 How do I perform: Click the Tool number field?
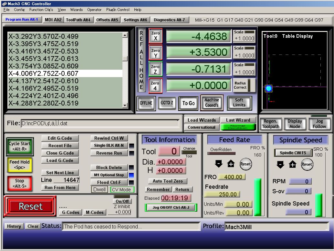click(x=169, y=151)
